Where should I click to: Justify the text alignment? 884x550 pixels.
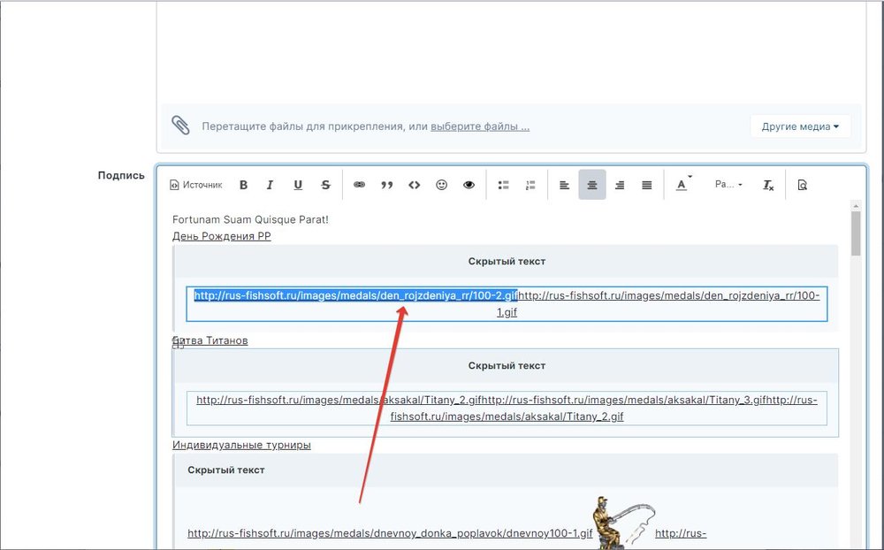tap(647, 185)
